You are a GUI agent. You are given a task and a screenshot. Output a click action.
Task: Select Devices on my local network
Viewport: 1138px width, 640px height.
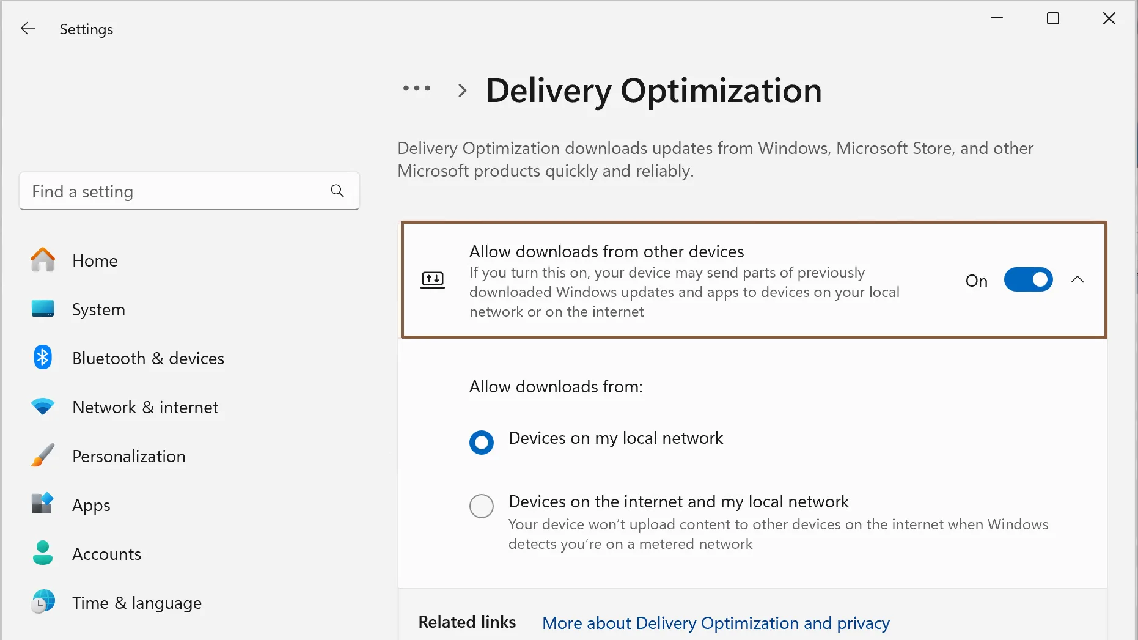[x=482, y=442]
